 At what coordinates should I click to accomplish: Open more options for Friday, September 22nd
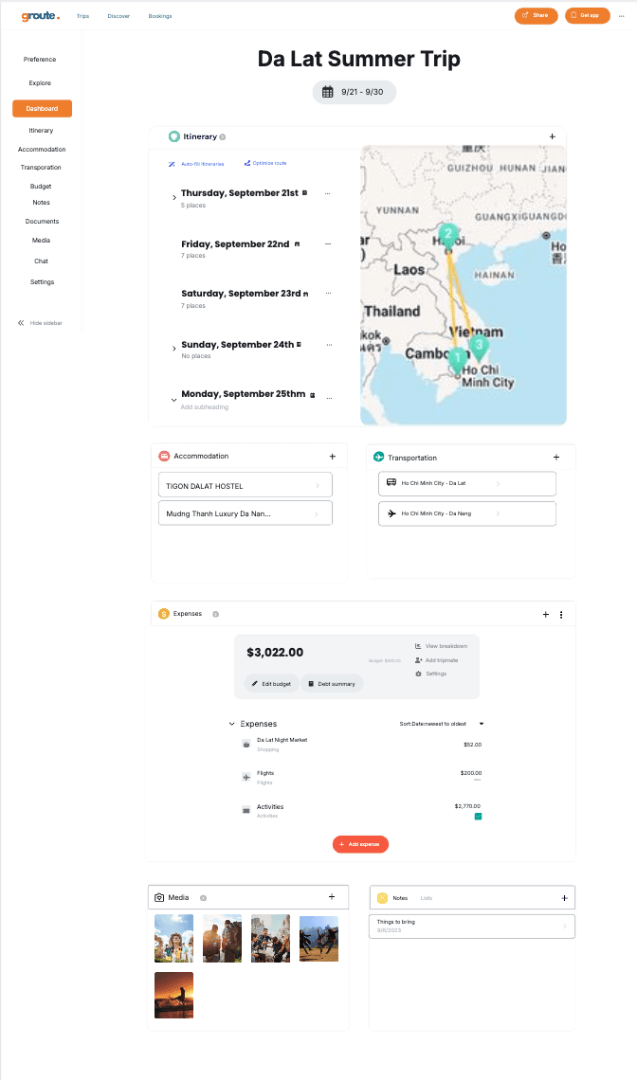[x=328, y=244]
